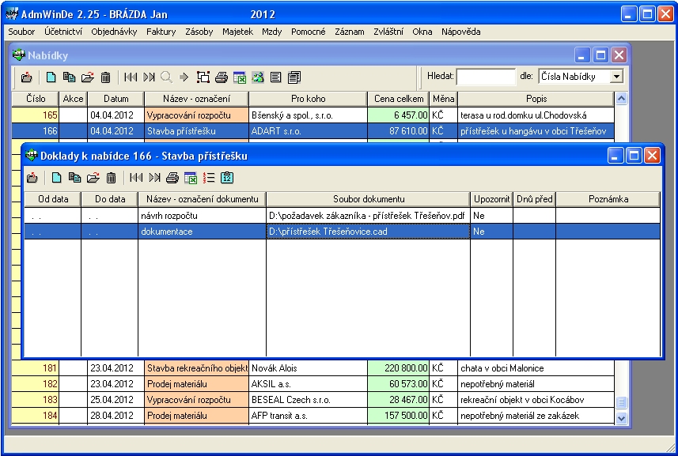Select 'AKSIL a.s.' in offer 182
Image resolution: width=678 pixels, height=456 pixels.
309,384
